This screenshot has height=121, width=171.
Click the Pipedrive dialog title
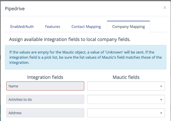15,8
